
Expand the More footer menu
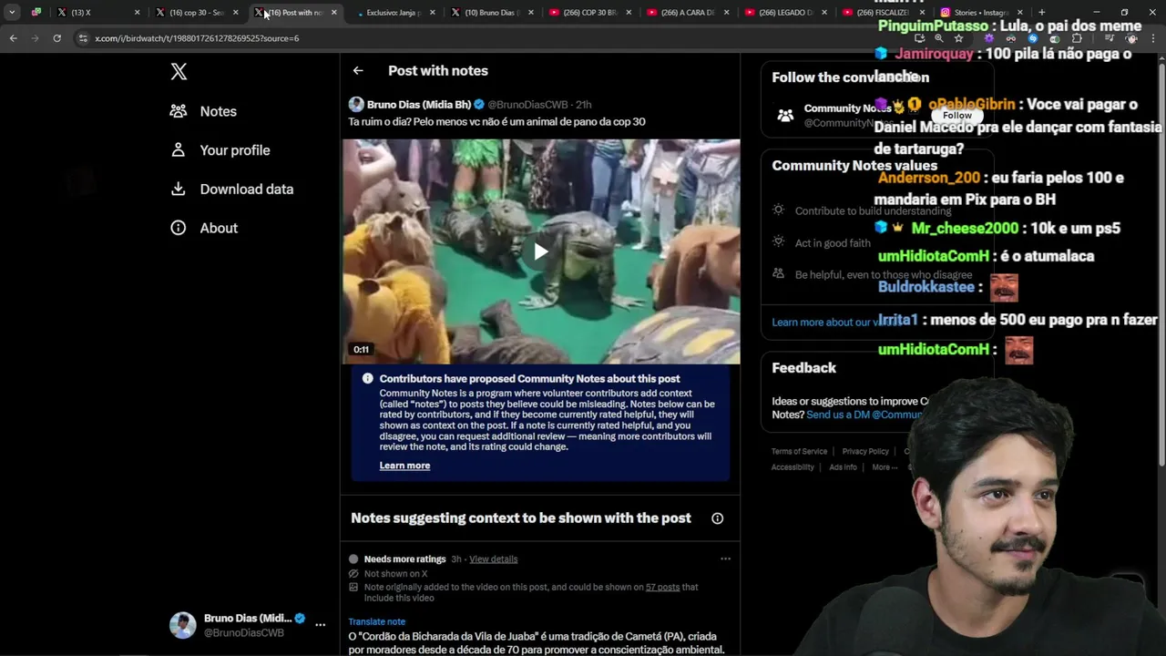tap(885, 467)
